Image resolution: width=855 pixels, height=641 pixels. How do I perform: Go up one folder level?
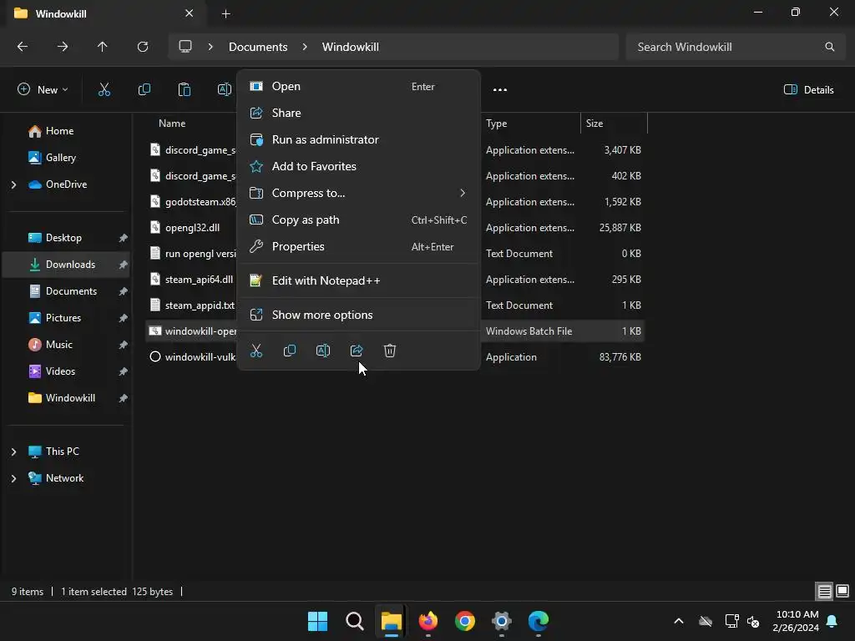pos(103,47)
